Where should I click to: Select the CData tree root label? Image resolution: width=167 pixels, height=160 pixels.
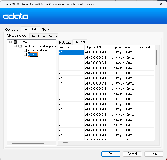[x=22, y=42]
